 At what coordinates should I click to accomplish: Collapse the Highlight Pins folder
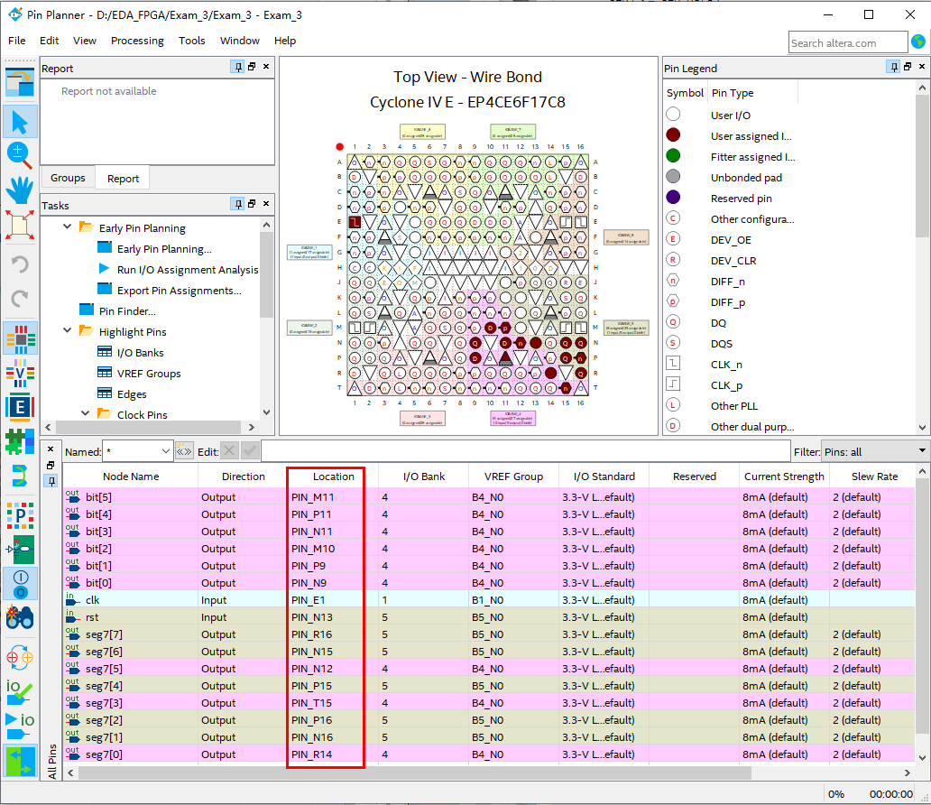click(x=68, y=331)
